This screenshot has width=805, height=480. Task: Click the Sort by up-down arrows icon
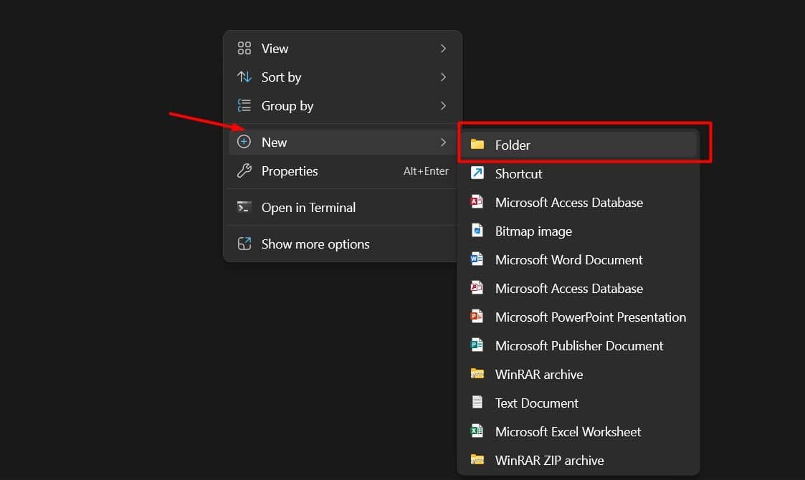[x=244, y=77]
